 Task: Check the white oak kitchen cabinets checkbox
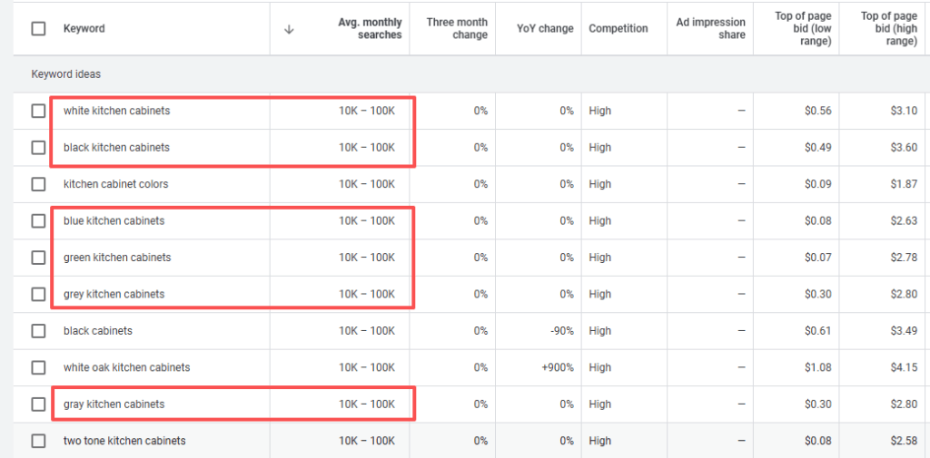(38, 367)
